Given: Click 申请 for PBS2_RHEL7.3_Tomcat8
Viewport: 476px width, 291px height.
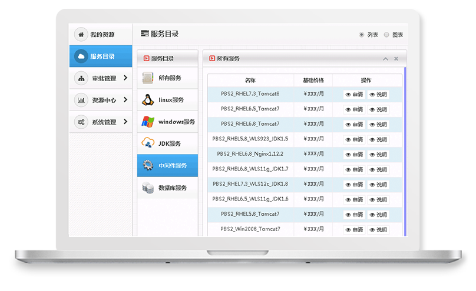Looking at the screenshot, I should click(x=354, y=95).
